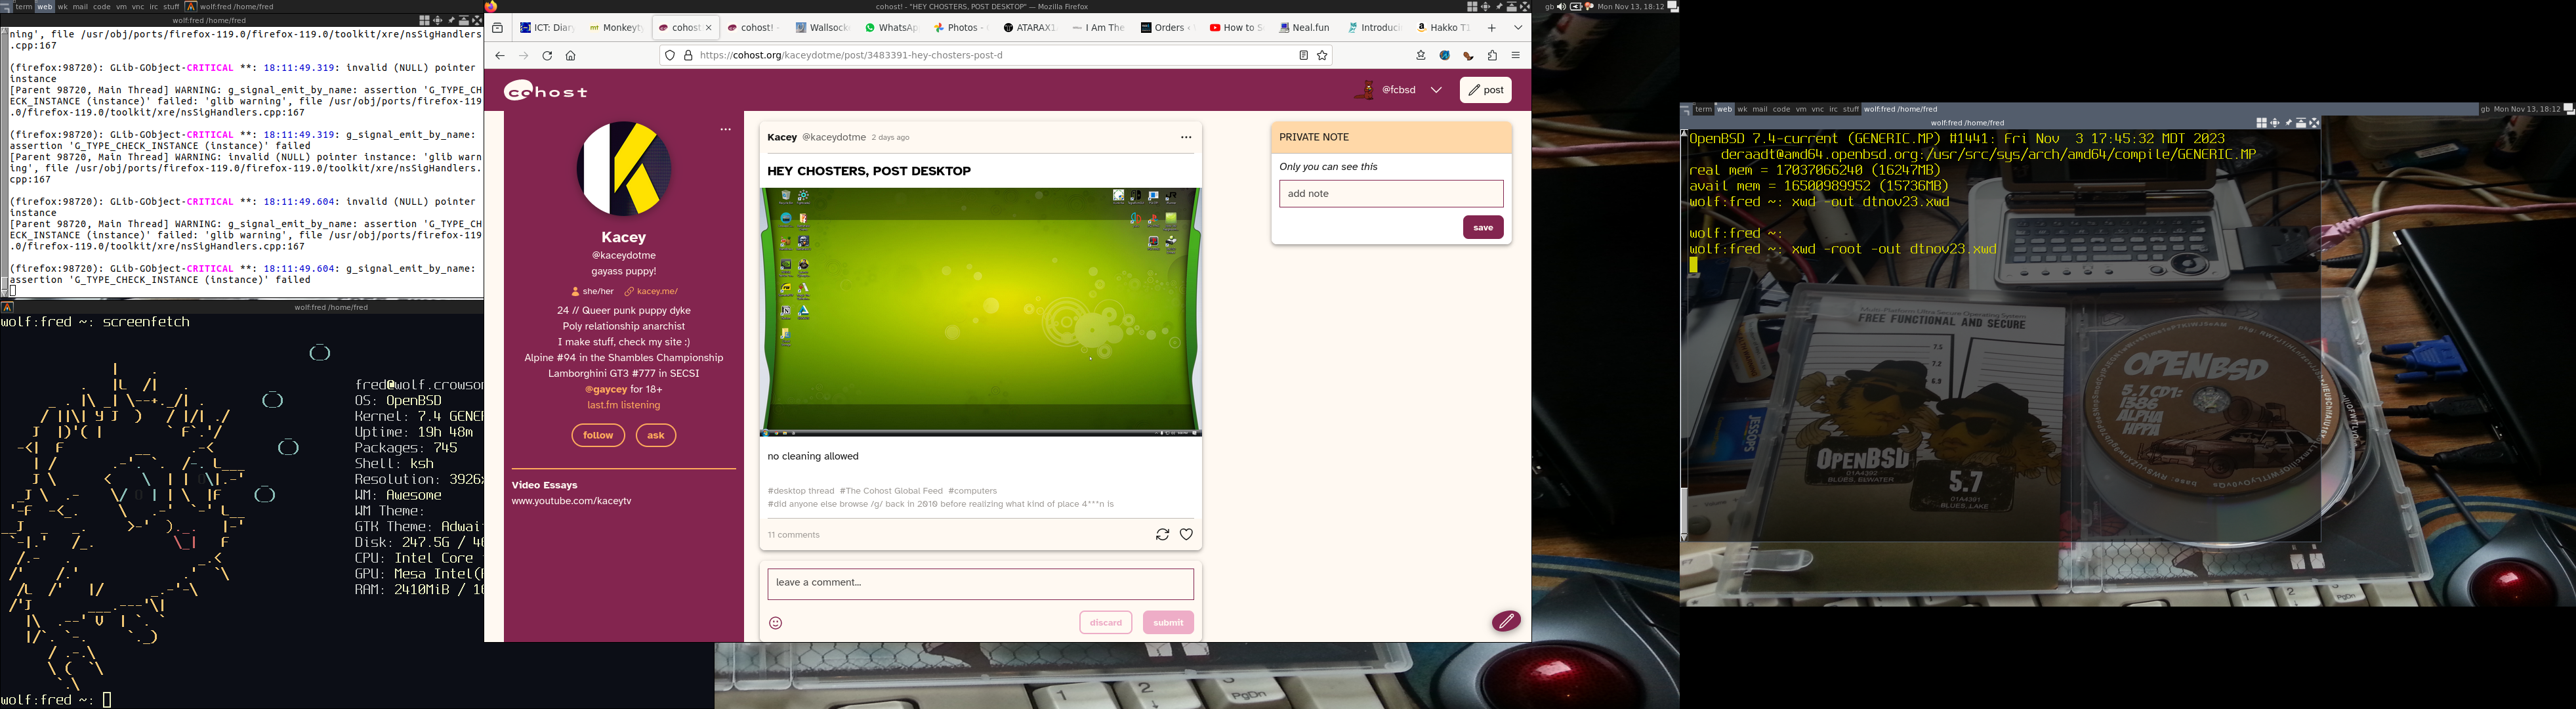Click the follow button on Kacey's profile
Image resolution: width=2576 pixels, height=709 pixels.
[x=598, y=435]
